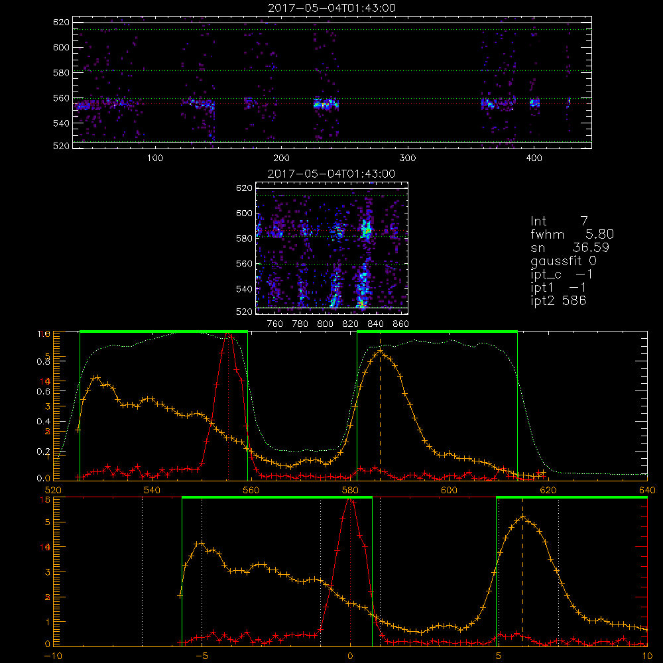Click the '-5' x-axis label of bottom plot
The height and width of the screenshot is (663, 663).
[x=202, y=656]
